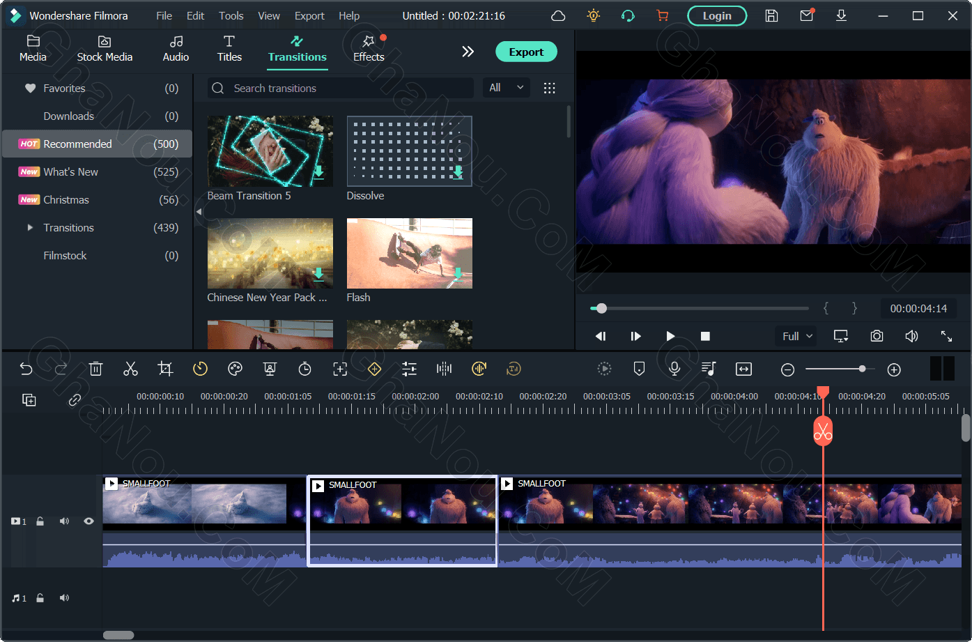Open the tips lightbulb icon

coord(593,15)
